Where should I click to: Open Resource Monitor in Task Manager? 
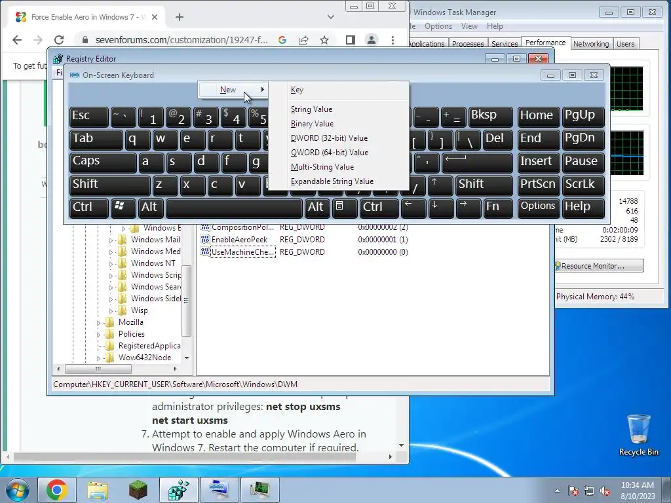coord(599,266)
